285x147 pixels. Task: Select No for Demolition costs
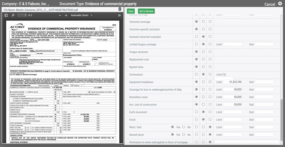[203, 97]
